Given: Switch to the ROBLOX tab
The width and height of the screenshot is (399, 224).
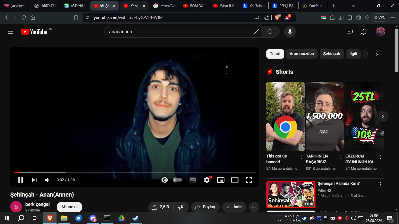Looking at the screenshot, I should click(x=194, y=6).
